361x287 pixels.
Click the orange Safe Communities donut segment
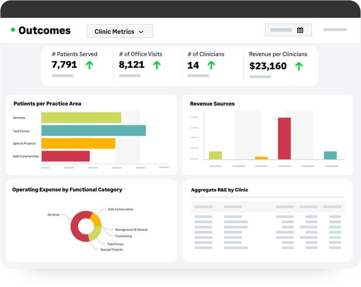pos(96,220)
